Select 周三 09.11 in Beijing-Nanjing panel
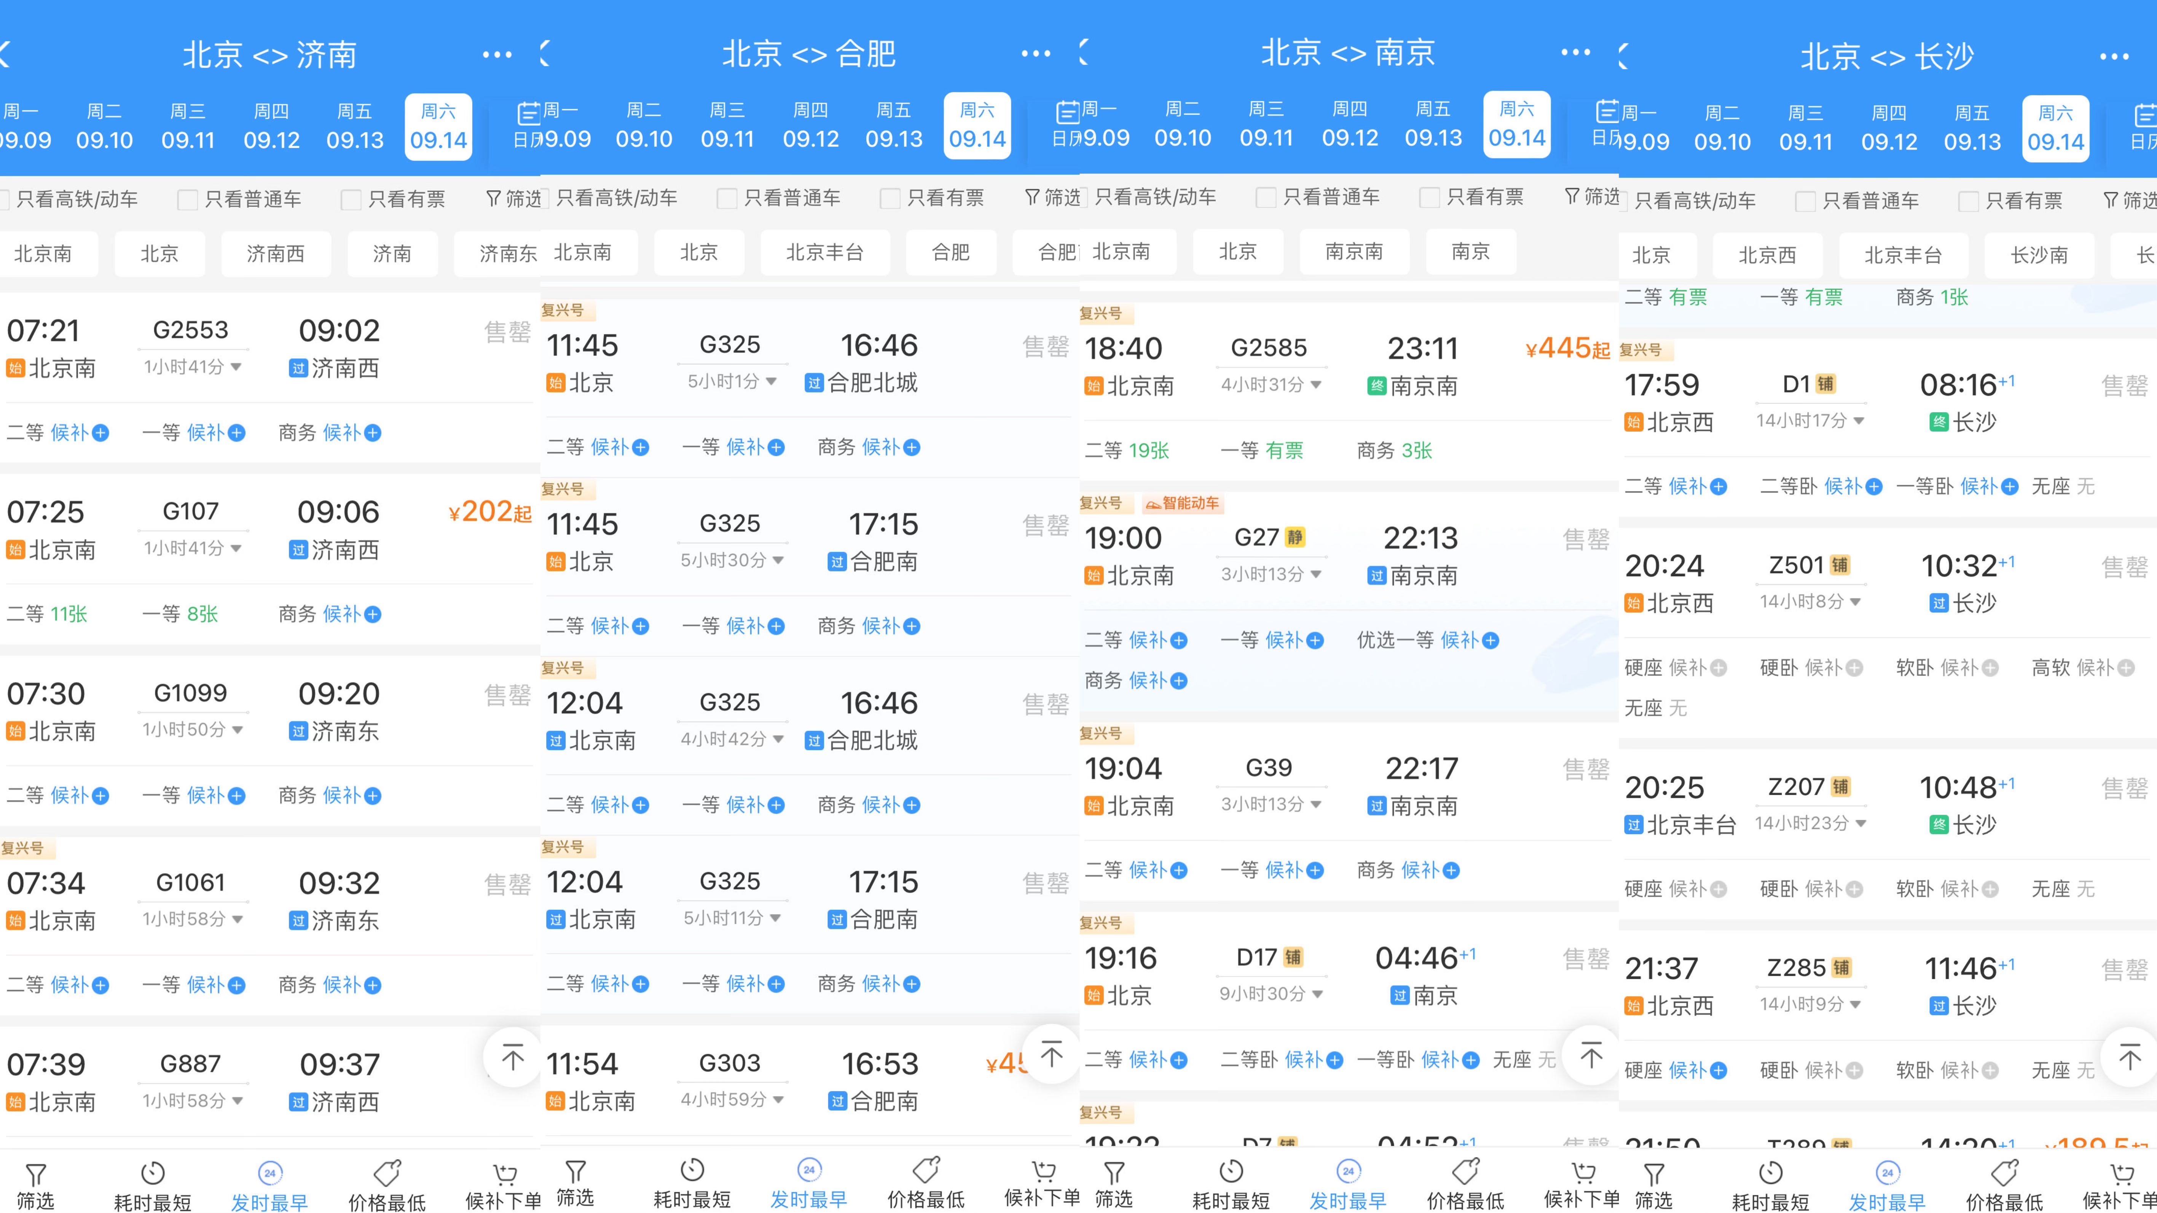Image resolution: width=2157 pixels, height=1213 pixels. [1266, 125]
